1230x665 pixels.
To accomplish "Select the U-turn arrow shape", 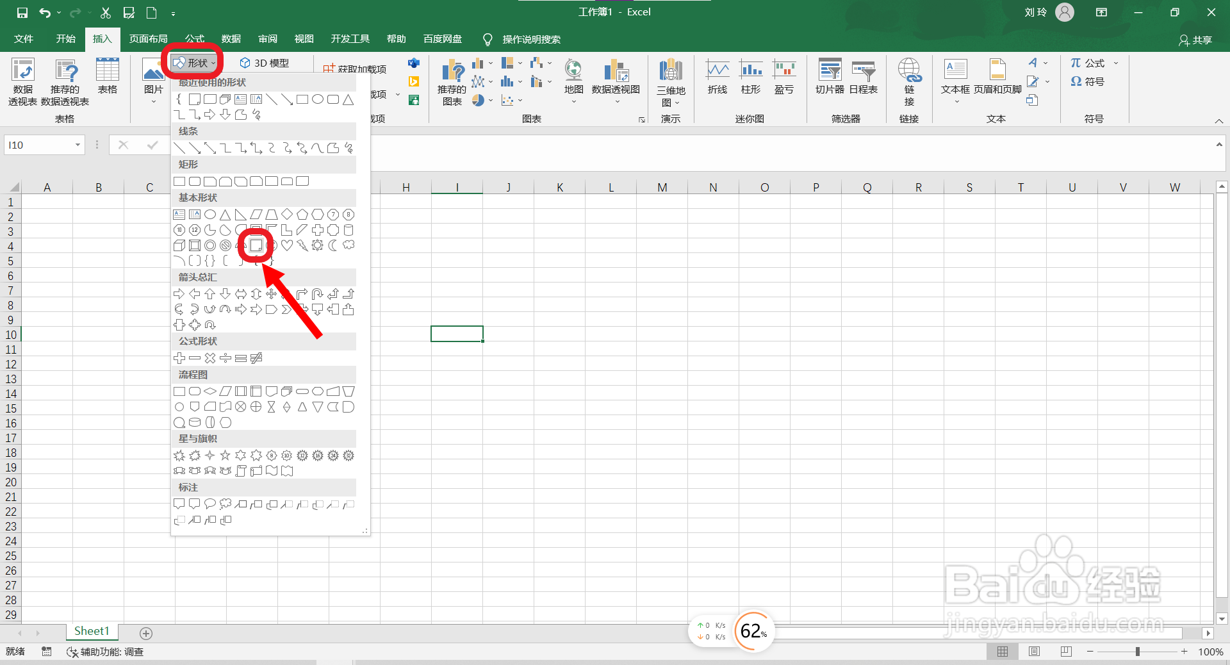I will coord(317,294).
